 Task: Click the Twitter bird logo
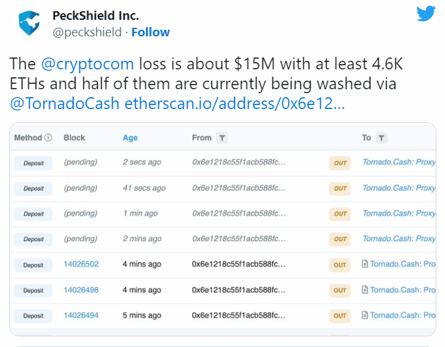(x=425, y=14)
